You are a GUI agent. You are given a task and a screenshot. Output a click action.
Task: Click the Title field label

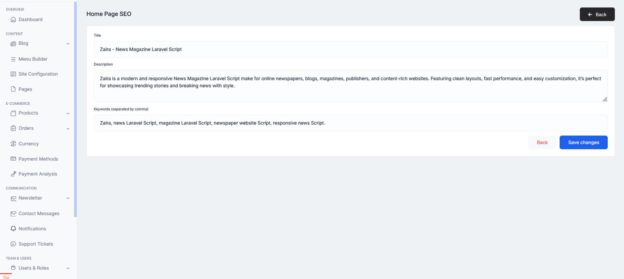97,35
